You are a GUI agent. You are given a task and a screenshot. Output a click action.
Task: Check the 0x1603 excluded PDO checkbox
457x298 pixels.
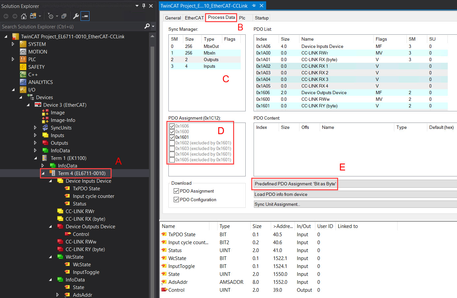(172, 149)
